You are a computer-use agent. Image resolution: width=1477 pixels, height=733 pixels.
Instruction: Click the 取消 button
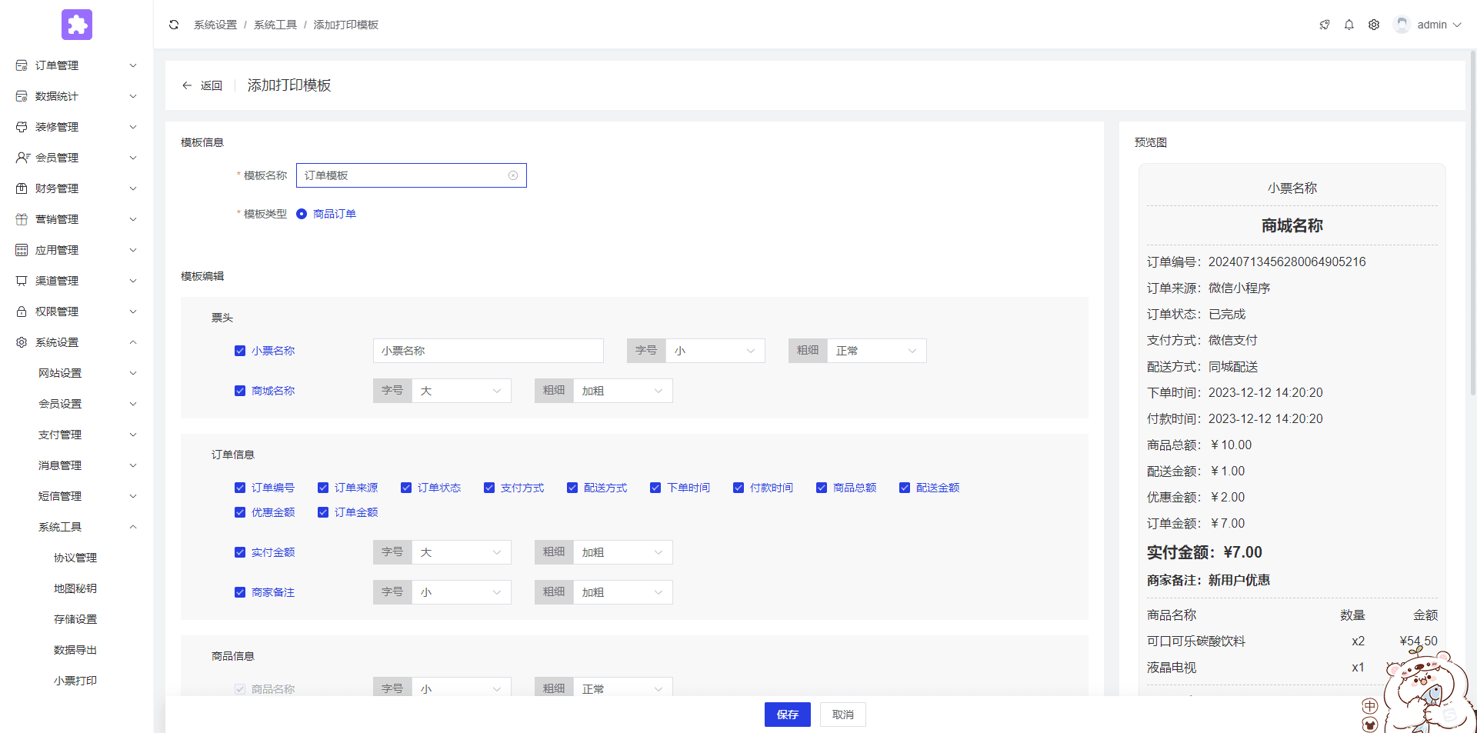842,715
